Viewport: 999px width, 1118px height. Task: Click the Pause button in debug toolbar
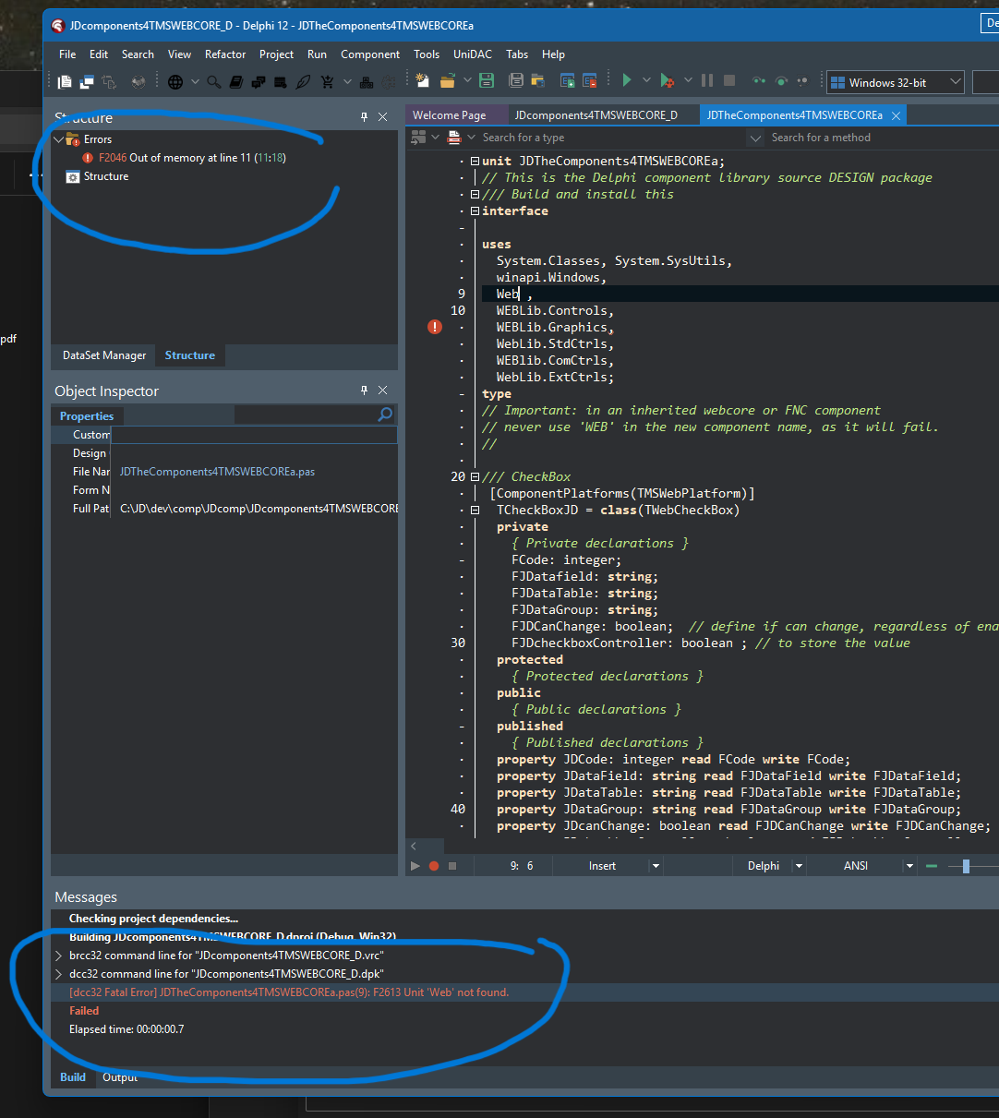tap(707, 81)
